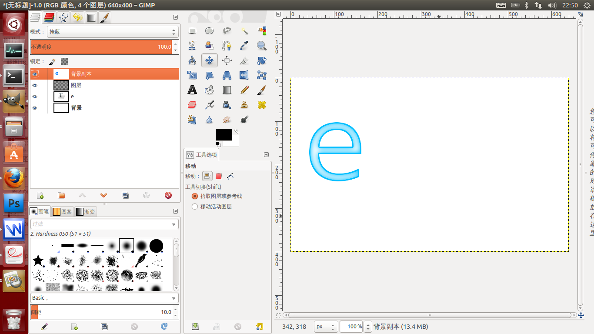Screen dimensions: 594x334
Task: Select the Rectangle Select tool
Action: pos(192,31)
